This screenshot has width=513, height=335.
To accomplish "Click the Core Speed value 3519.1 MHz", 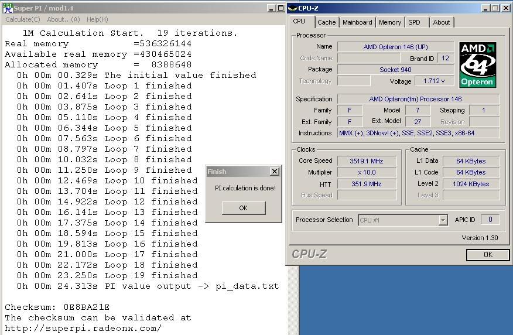I will pos(367,161).
